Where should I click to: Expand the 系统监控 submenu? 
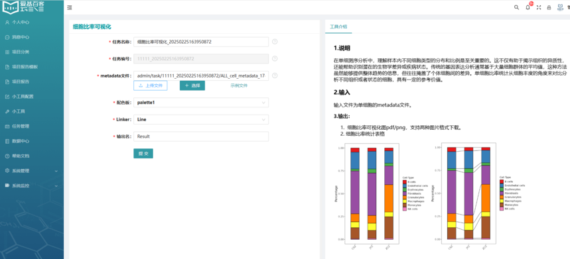pyautogui.click(x=32, y=185)
